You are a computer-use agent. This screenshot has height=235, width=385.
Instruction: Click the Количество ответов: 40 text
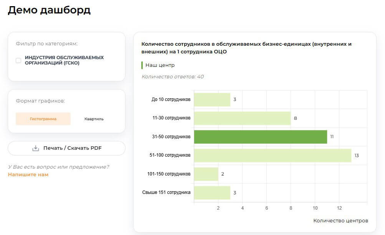pyautogui.click(x=172, y=77)
